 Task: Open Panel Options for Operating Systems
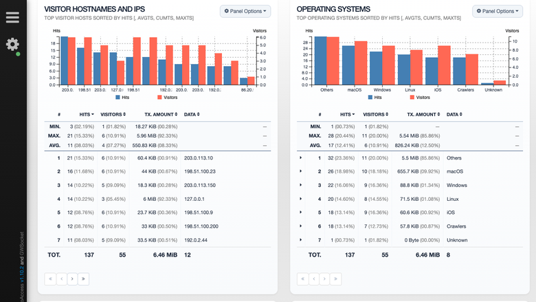(498, 11)
